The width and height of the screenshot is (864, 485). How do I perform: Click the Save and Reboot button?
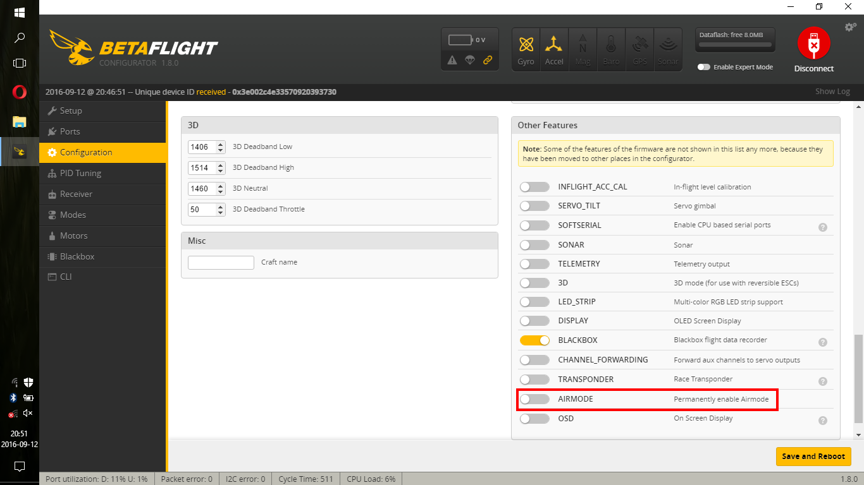pos(813,456)
